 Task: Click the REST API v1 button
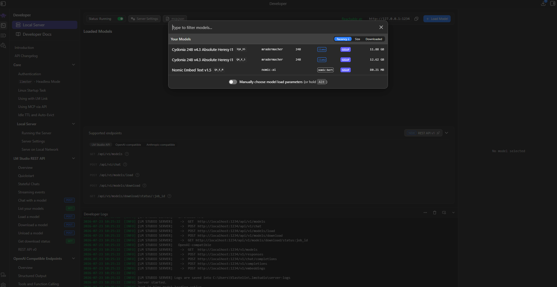point(423,133)
